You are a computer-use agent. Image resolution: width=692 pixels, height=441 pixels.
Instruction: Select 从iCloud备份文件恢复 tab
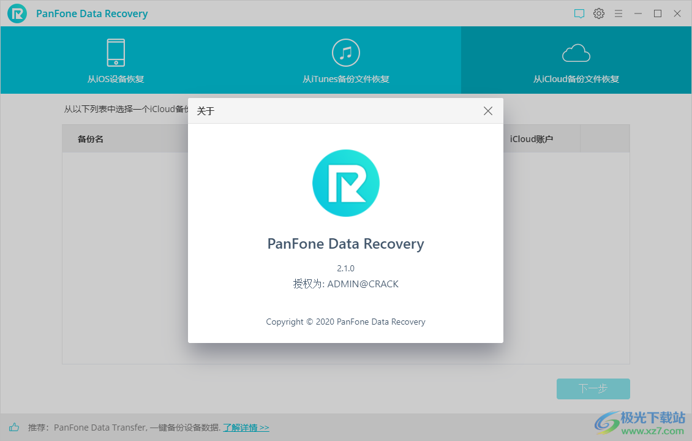pos(576,61)
